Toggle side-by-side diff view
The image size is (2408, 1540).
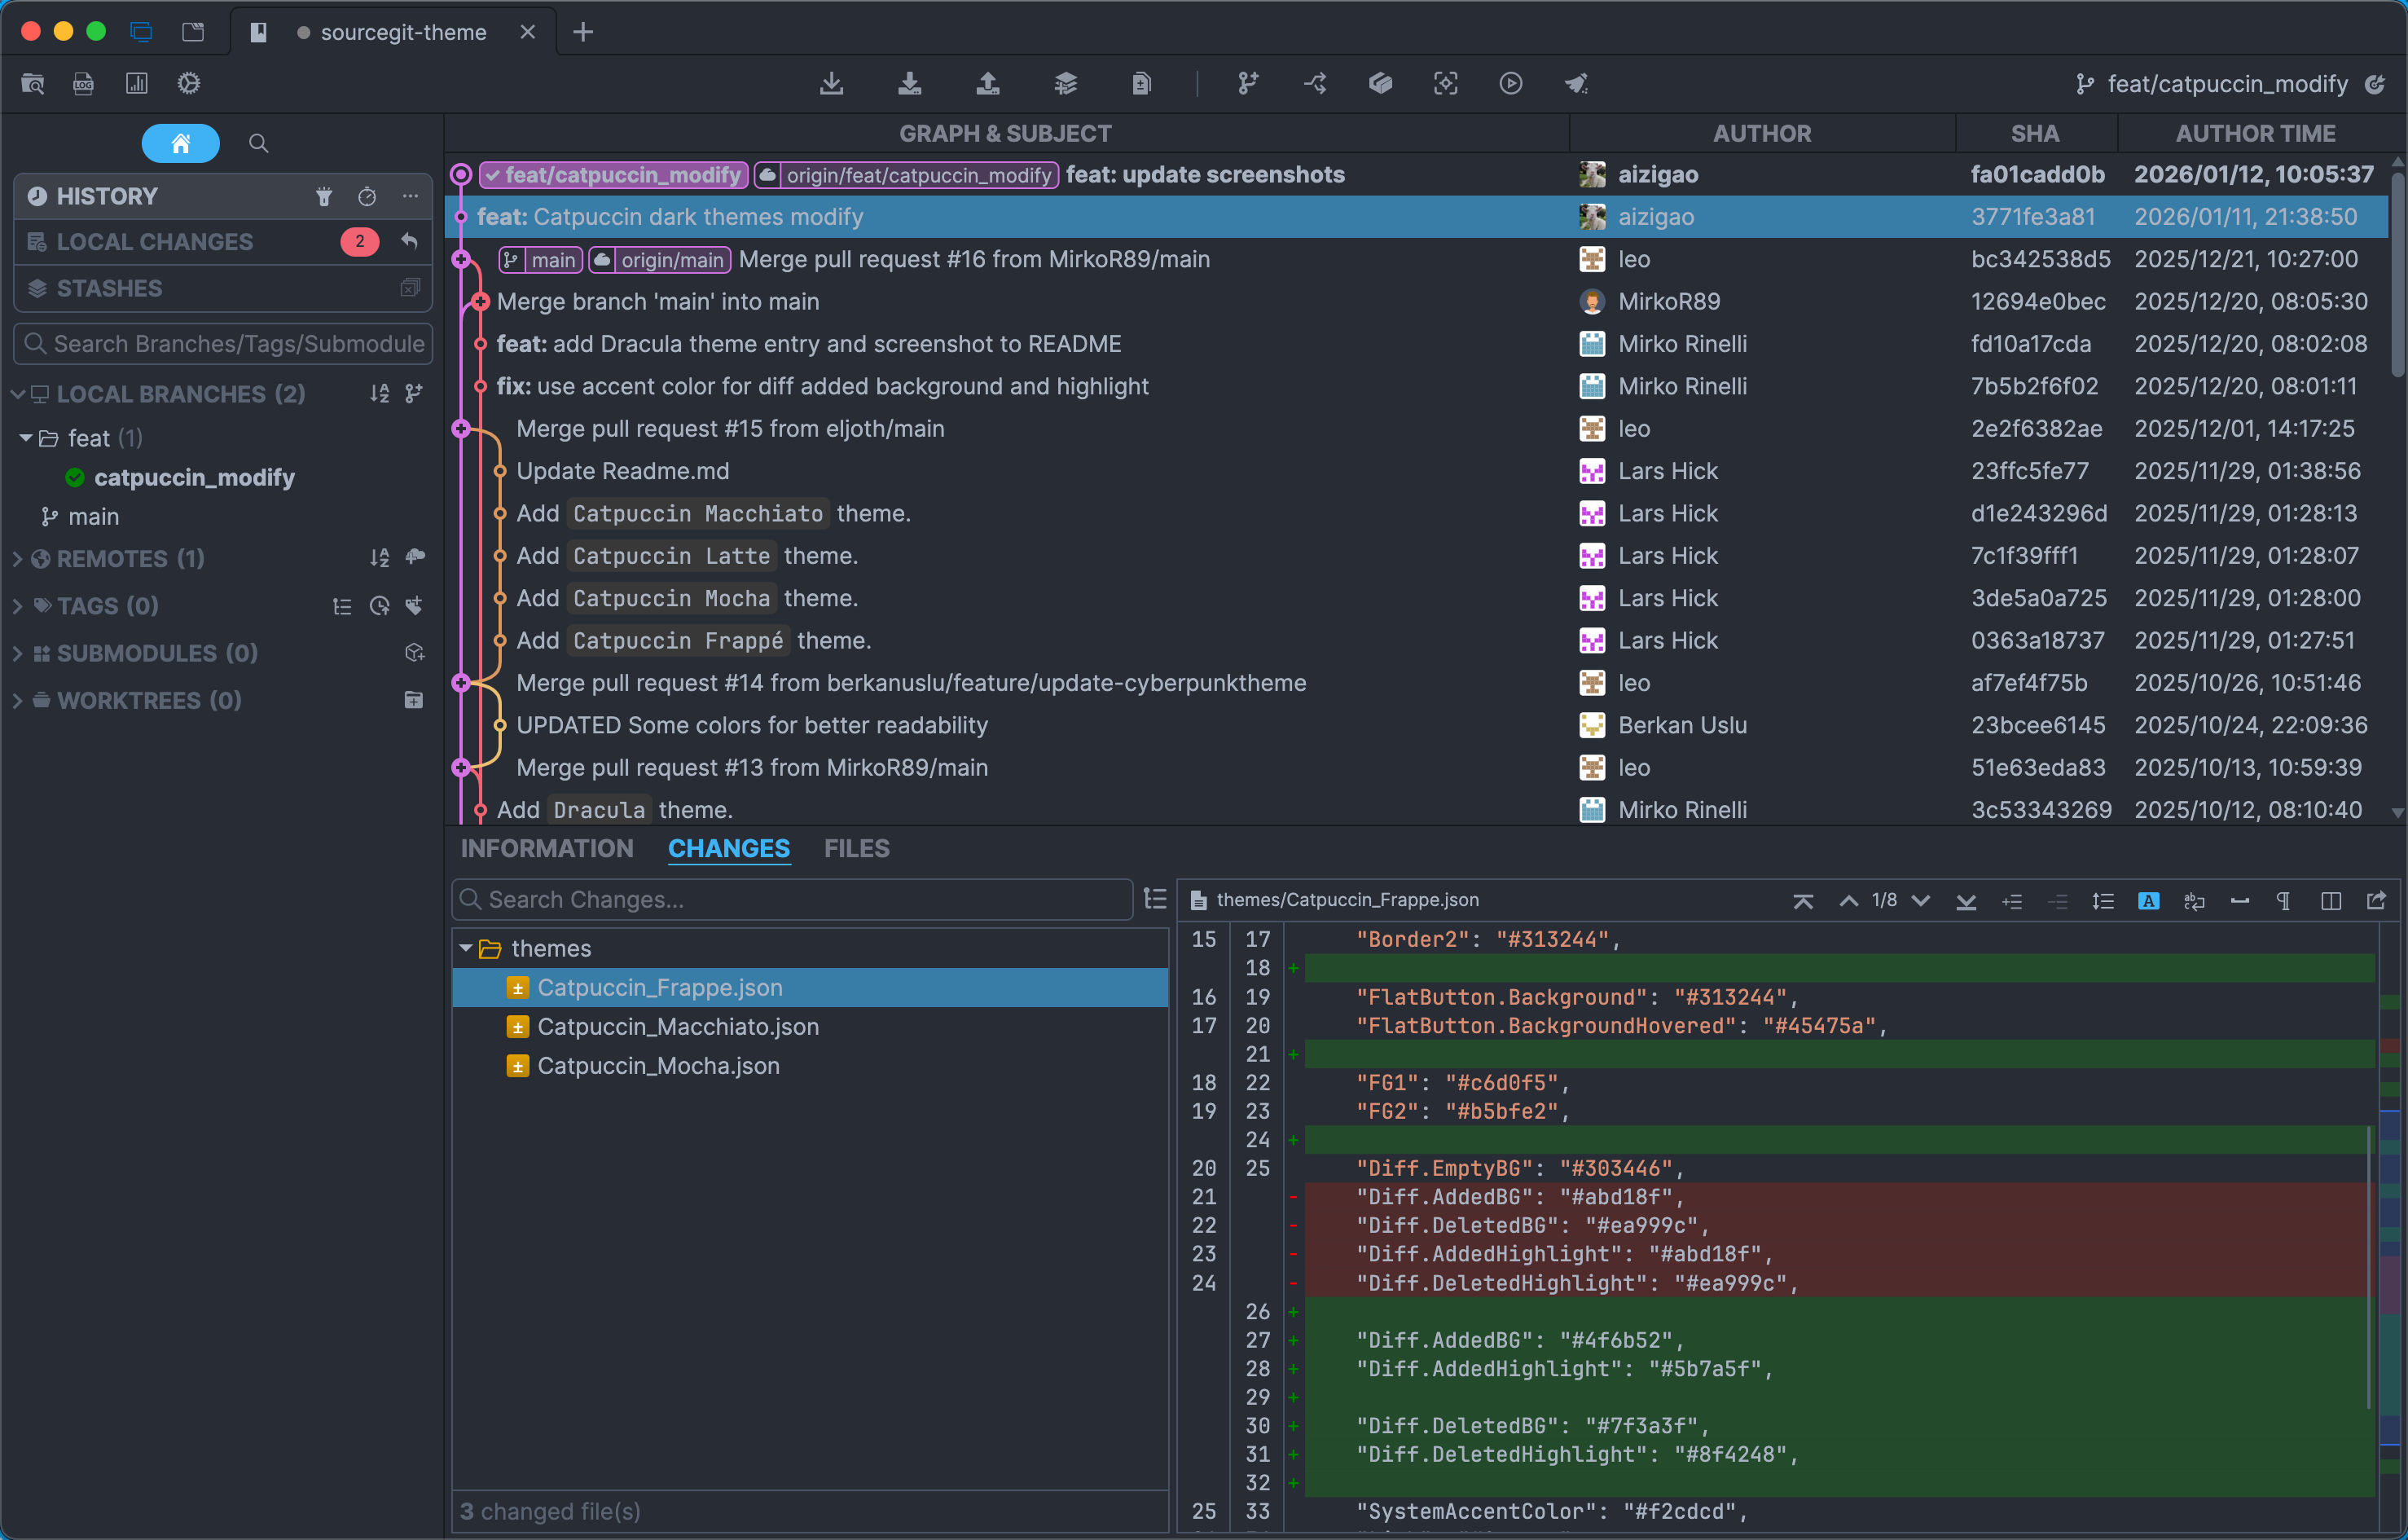(2330, 900)
